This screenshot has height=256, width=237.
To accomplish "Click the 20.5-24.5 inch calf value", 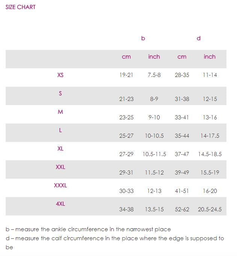I will pyautogui.click(x=210, y=209).
